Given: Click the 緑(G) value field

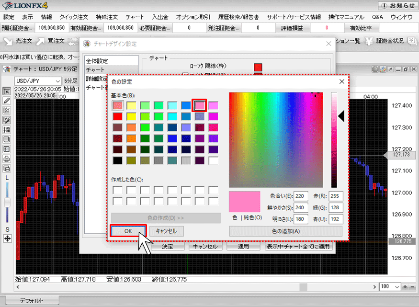Looking at the screenshot, I should pos(336,207).
